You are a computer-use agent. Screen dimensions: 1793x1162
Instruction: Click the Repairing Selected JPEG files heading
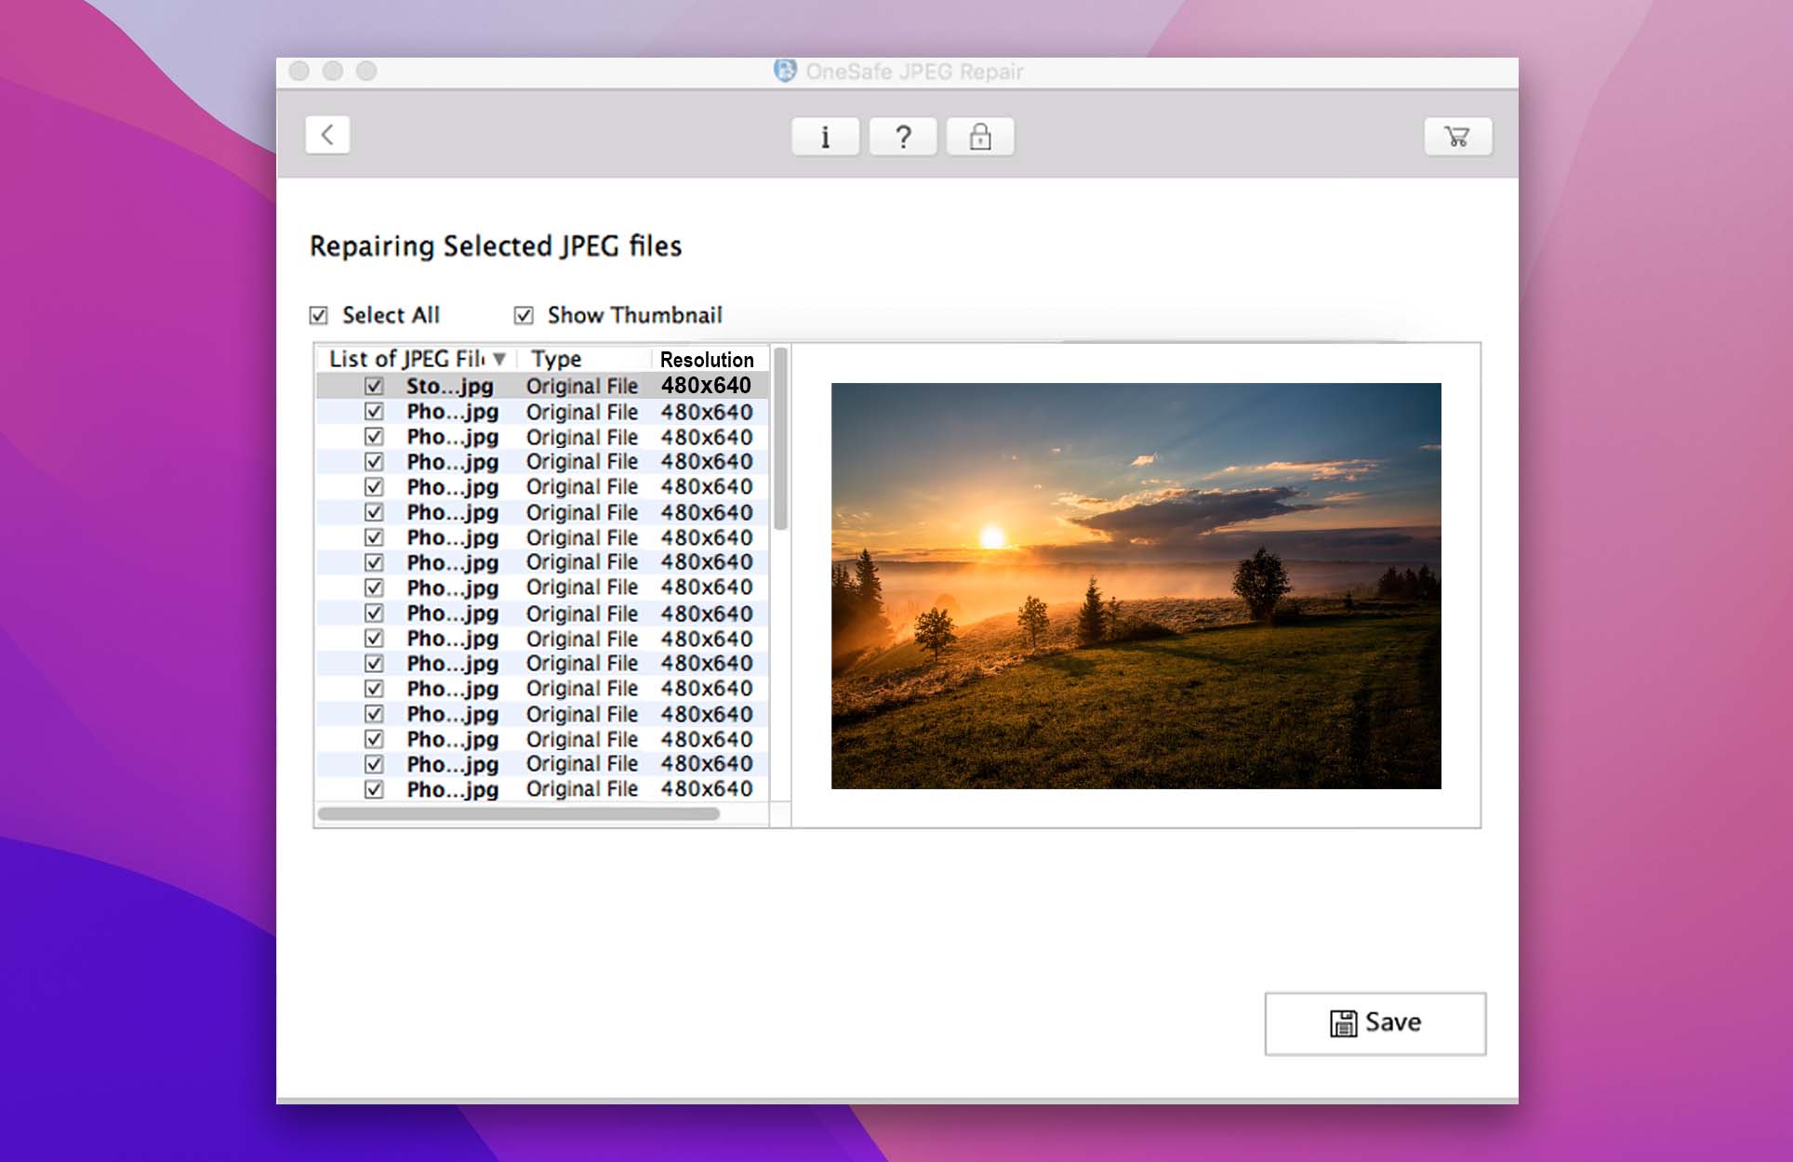(496, 246)
